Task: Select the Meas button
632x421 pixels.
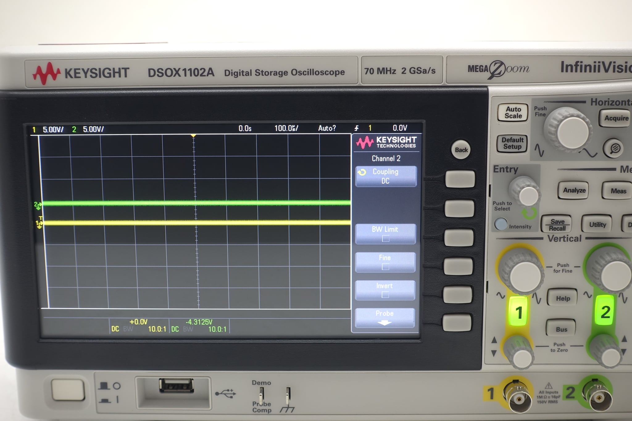Action: 617,191
